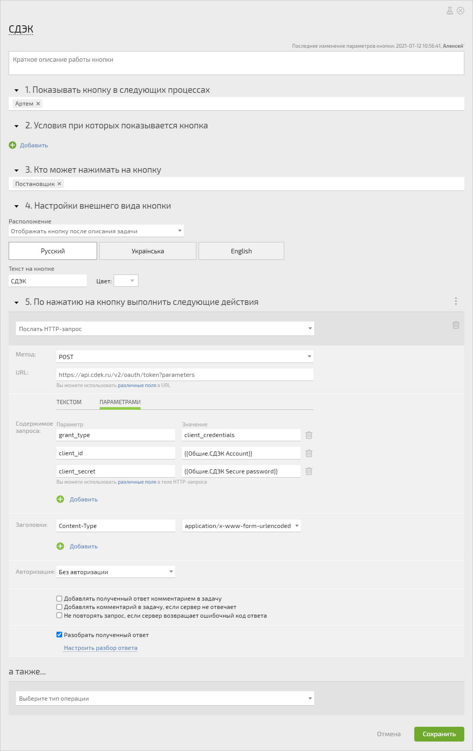Image resolution: width=473 pixels, height=751 pixels.
Task: Switch to the ТЕКСТОМ tab
Action: pyautogui.click(x=69, y=402)
